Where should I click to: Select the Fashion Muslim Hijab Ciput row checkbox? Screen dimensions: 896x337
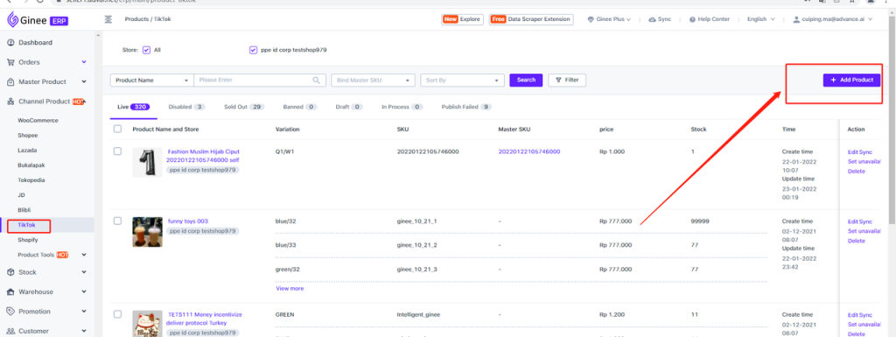tap(118, 151)
